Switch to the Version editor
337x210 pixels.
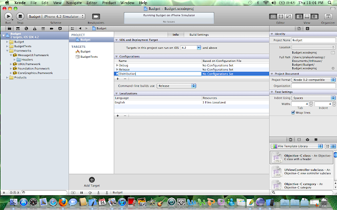coord(288,16)
